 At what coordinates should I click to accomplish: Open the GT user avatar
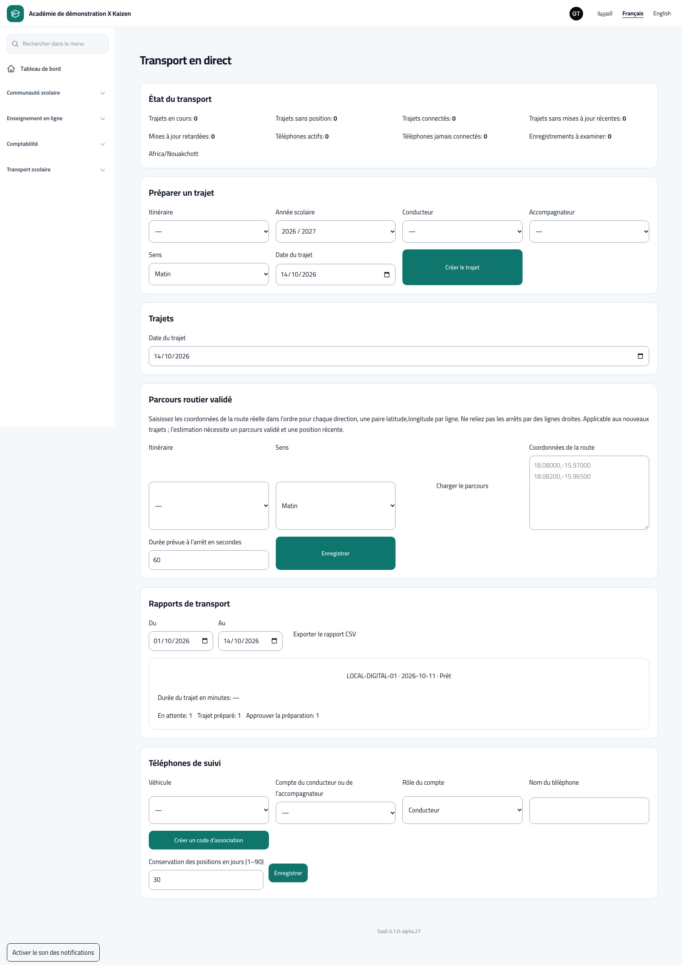(x=576, y=14)
